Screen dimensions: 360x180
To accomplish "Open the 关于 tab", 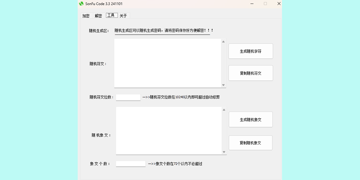I will (123, 16).
